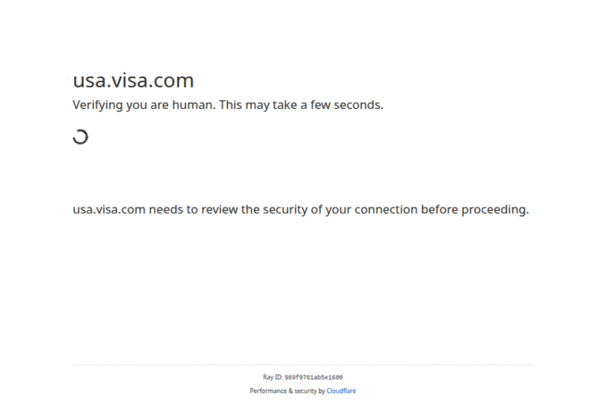Viewport: 606px width, 404px height.
Task: Click the word "connection" in review message
Action: tap(386, 210)
